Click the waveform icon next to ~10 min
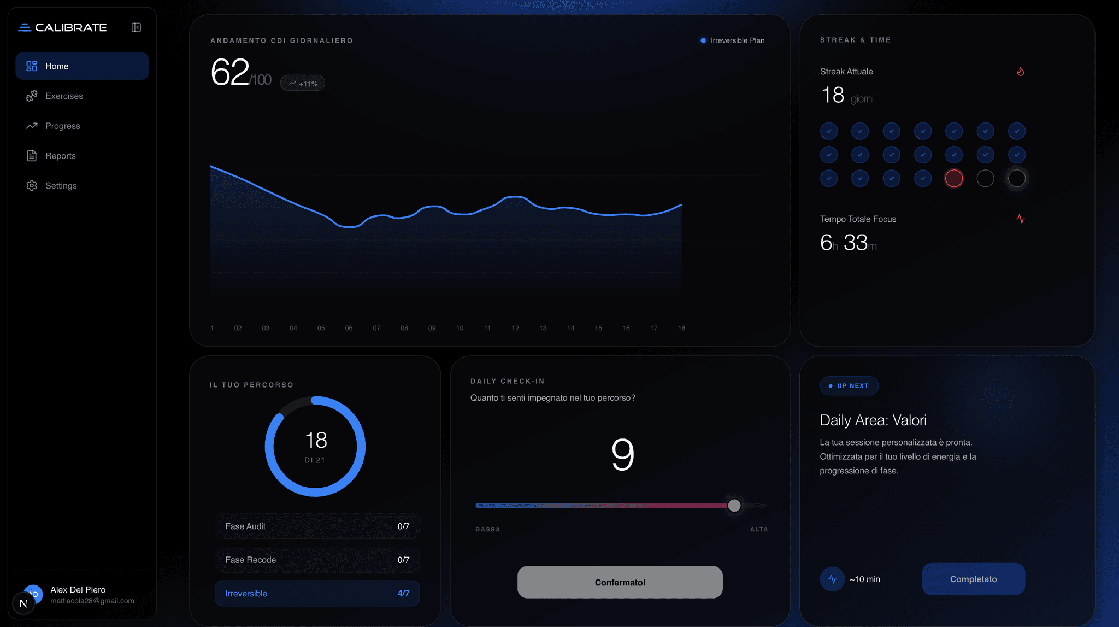Viewport: 1119px width, 627px height. tap(832, 579)
